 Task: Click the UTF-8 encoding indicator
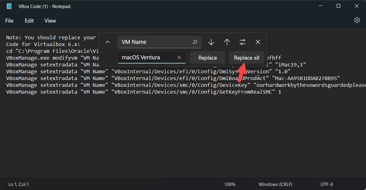coord(327,184)
